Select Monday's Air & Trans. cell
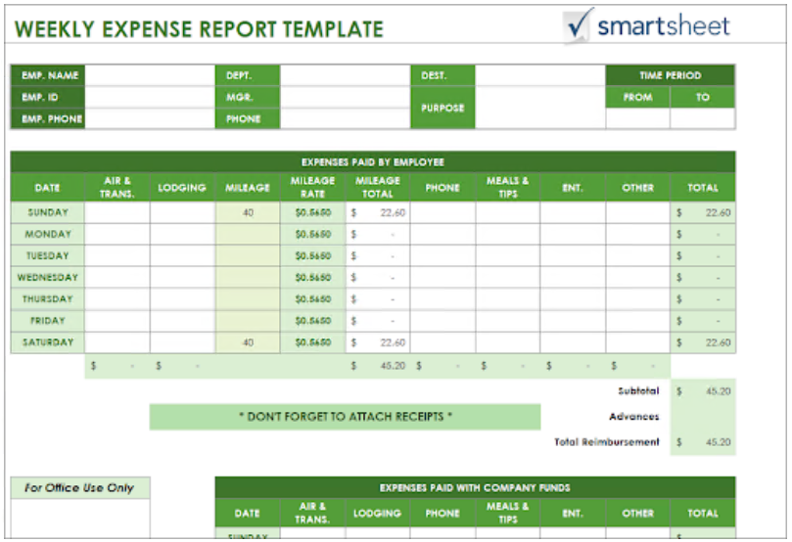 (x=117, y=235)
